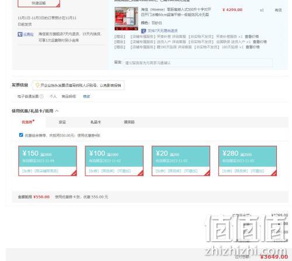Click the Hisense refrigerator product thumbnail
The height and width of the screenshot is (261, 292).
pos(126,19)
